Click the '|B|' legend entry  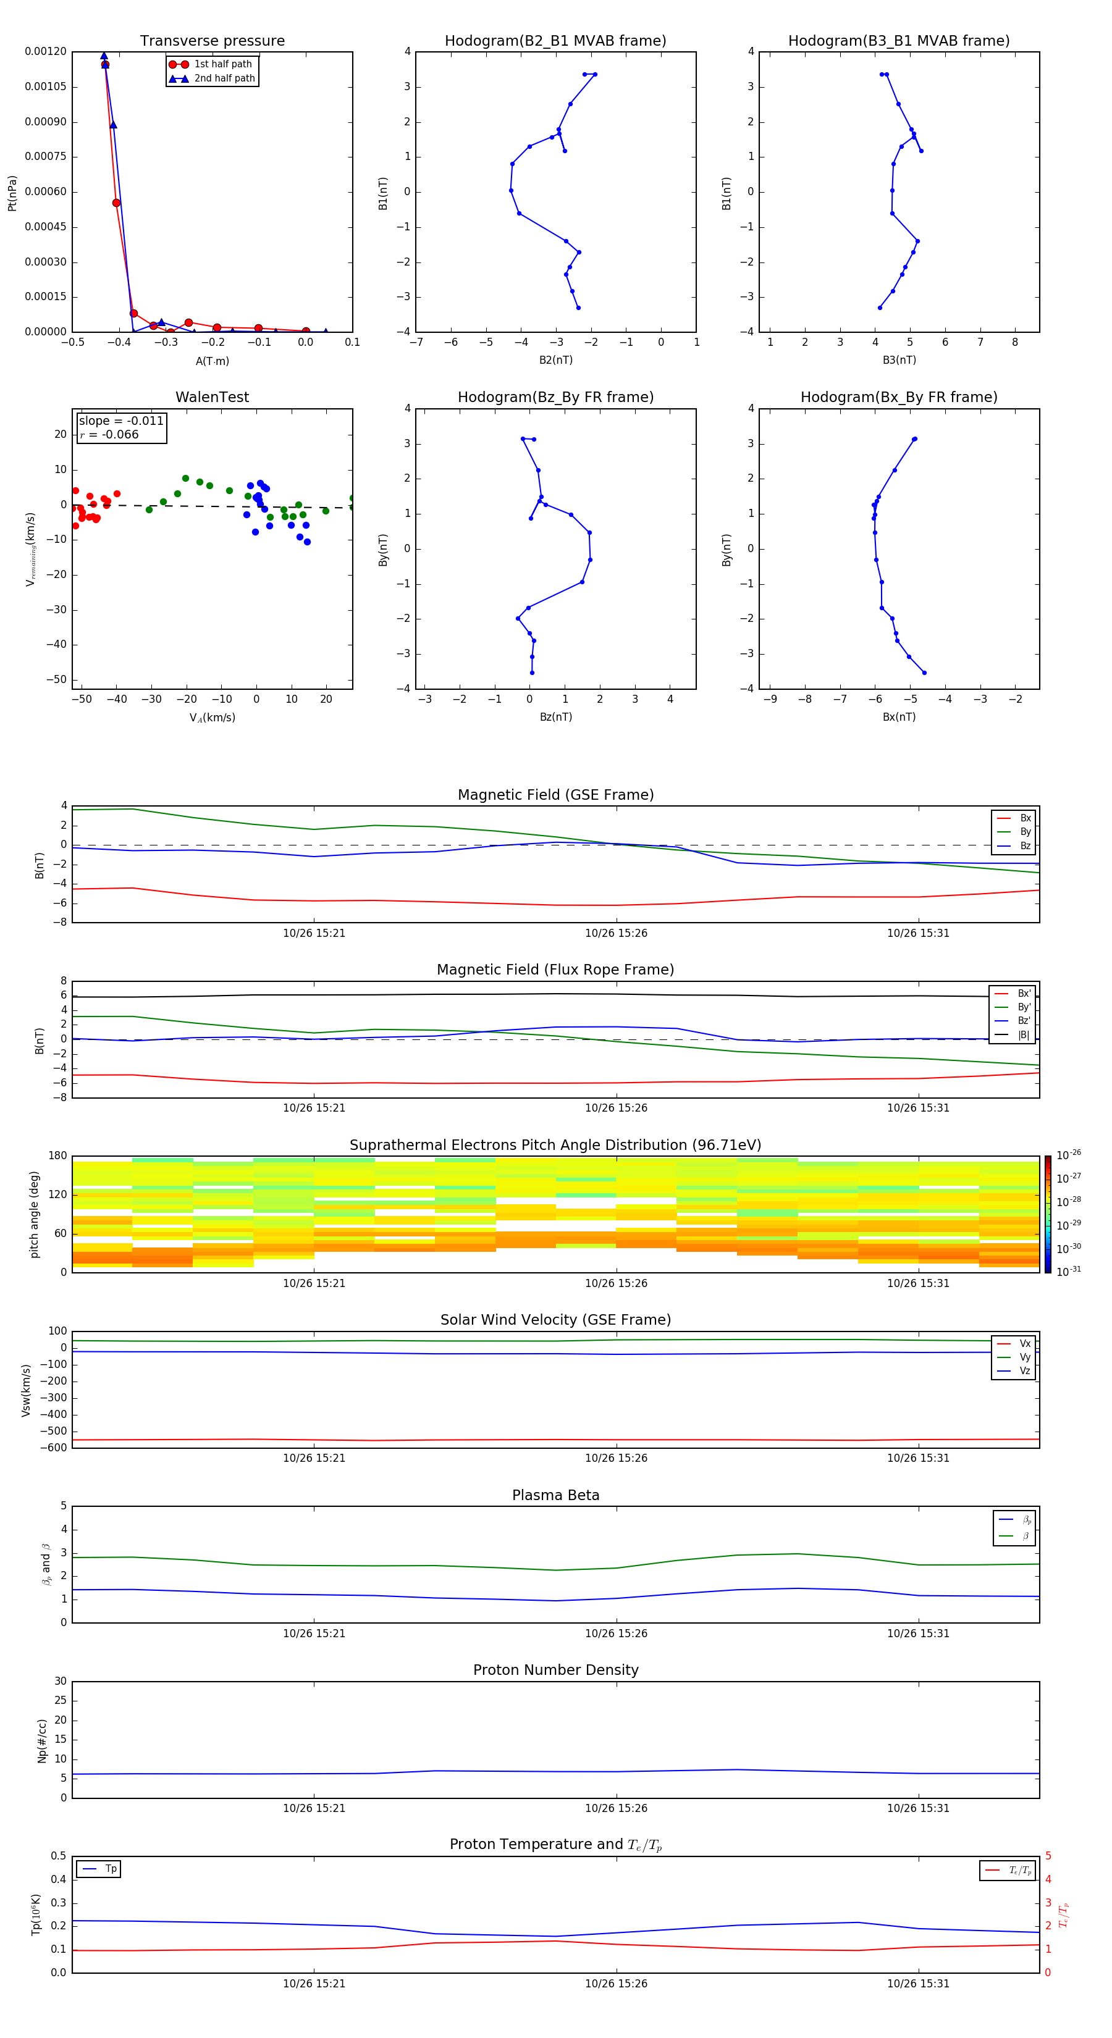(1013, 1035)
